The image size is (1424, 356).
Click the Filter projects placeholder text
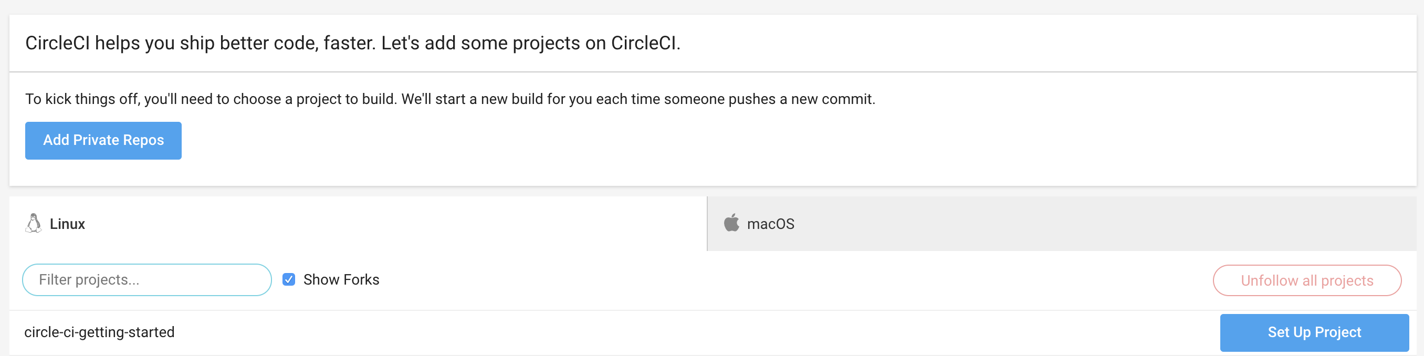pos(89,280)
